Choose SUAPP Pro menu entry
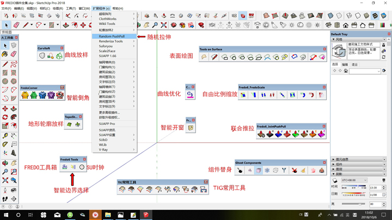This screenshot has height=220, width=392. tap(114, 124)
